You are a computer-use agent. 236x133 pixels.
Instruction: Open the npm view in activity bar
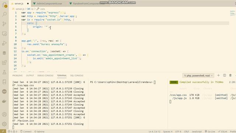click(x=4, y=92)
